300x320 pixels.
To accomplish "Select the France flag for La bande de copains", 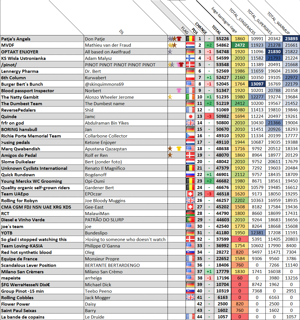I will click(190, 317).
